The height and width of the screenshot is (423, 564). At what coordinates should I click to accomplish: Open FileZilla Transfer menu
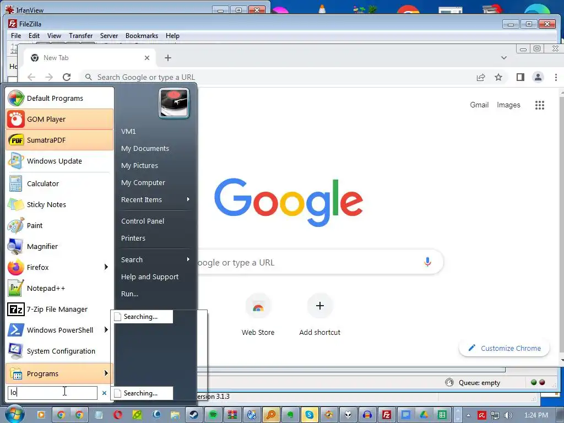pos(80,36)
